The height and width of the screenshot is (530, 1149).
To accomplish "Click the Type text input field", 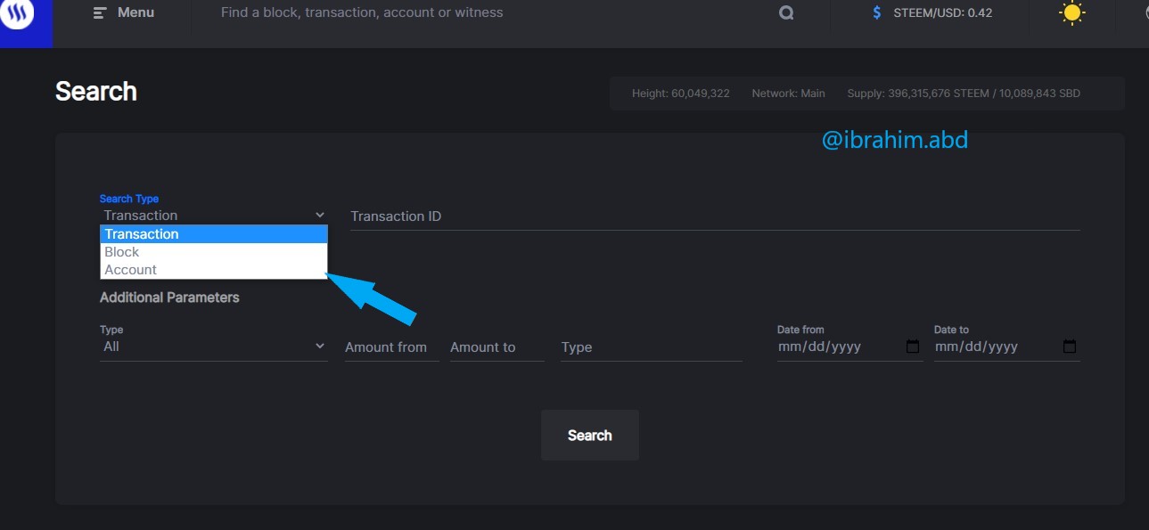I will coord(652,347).
